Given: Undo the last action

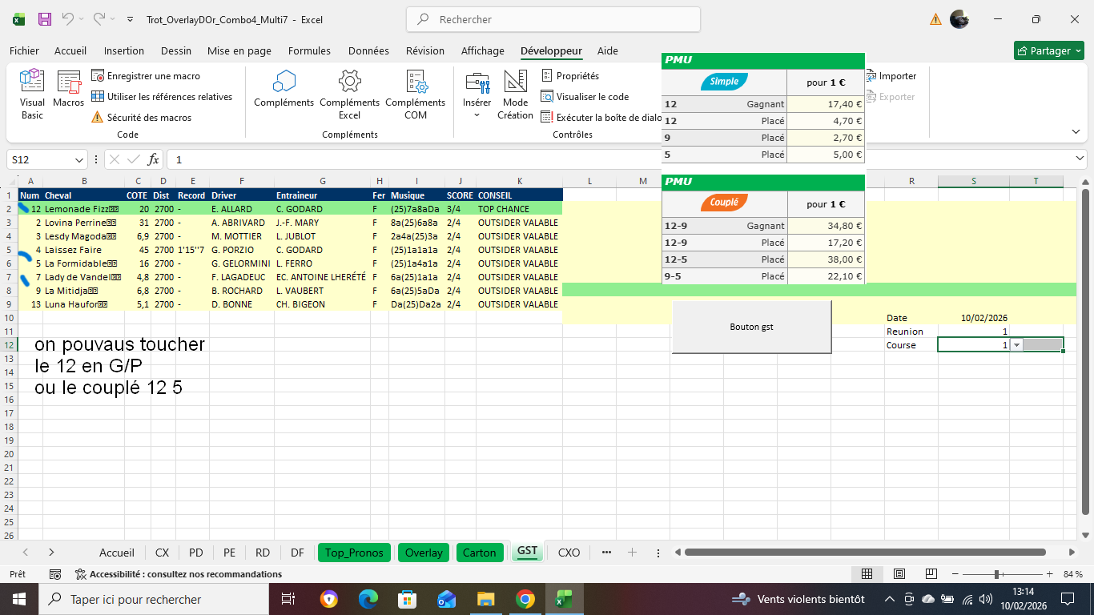Looking at the screenshot, I should point(68,19).
